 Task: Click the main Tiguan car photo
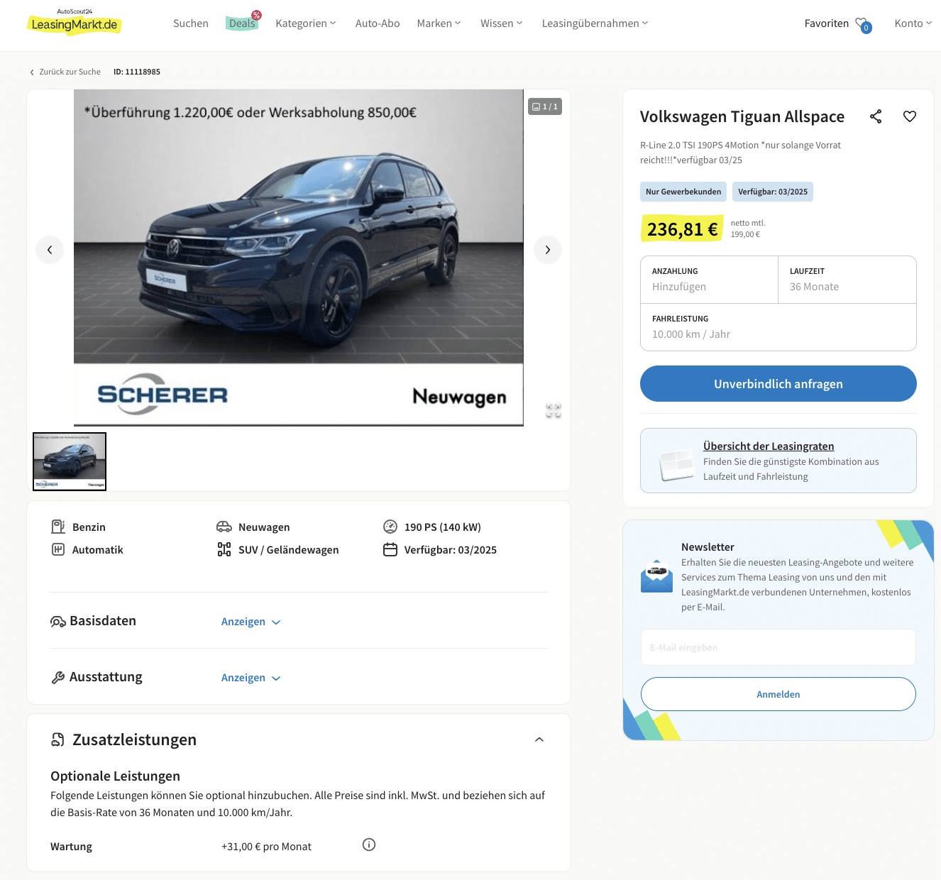pyautogui.click(x=299, y=258)
